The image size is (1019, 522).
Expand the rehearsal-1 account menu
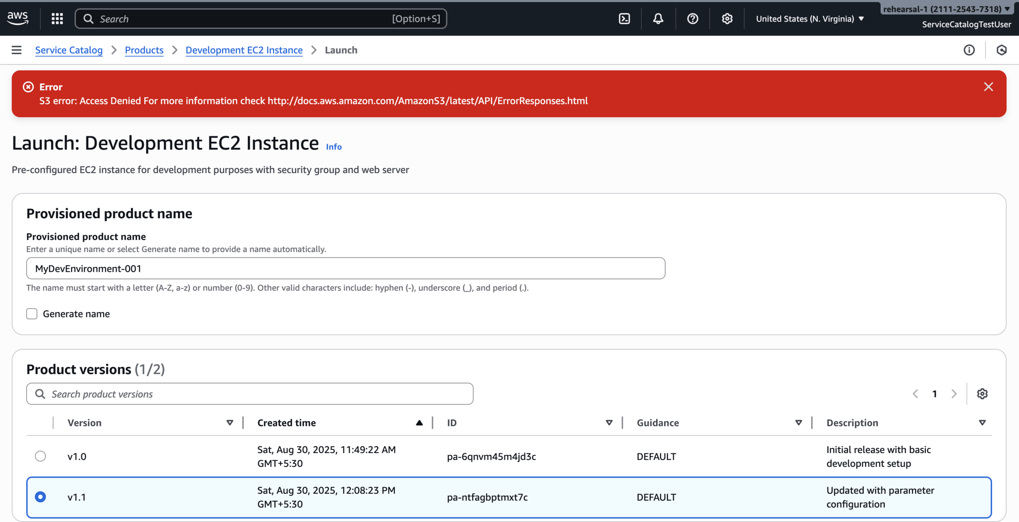pyautogui.click(x=946, y=9)
